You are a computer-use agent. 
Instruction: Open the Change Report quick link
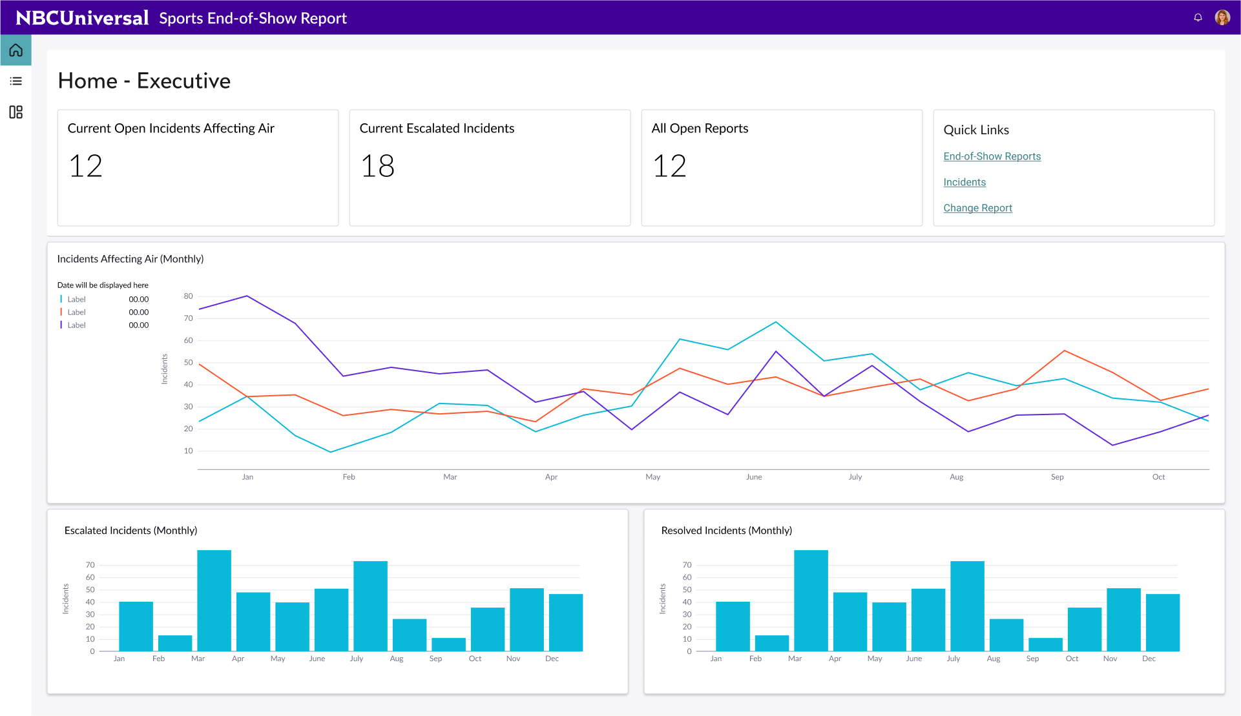pos(977,208)
